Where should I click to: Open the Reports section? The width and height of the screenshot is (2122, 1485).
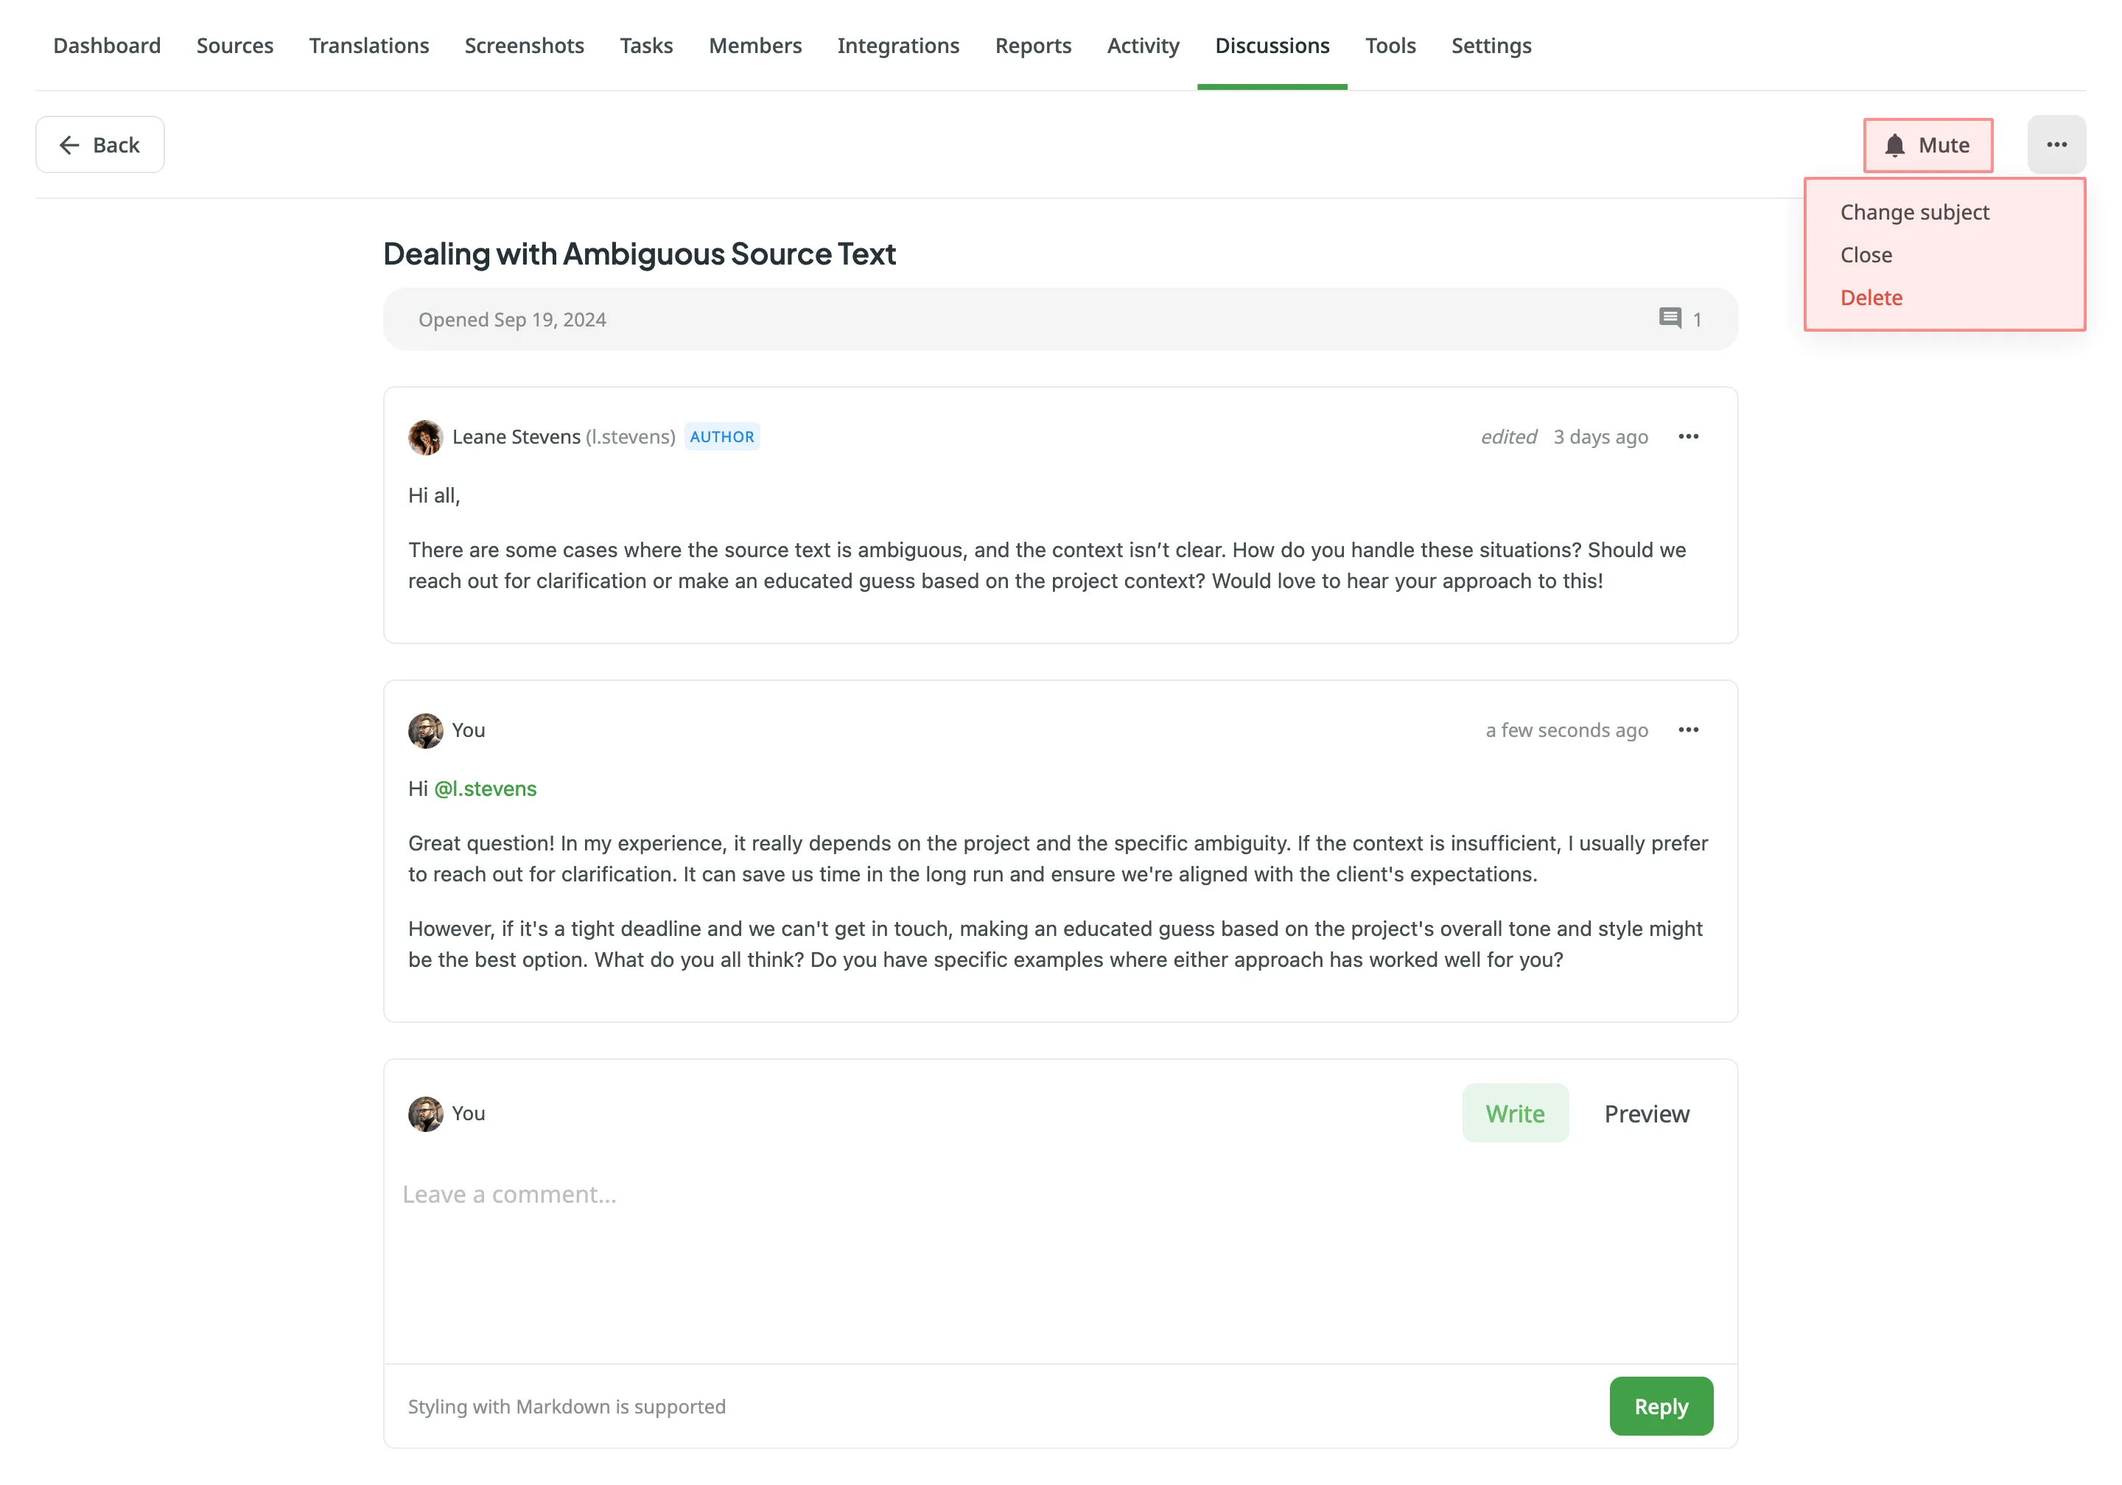point(1032,45)
